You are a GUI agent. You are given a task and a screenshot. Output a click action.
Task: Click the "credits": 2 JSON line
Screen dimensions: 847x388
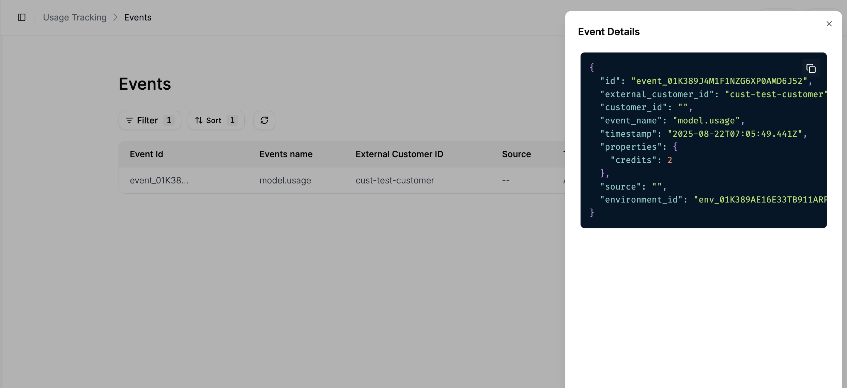tap(641, 160)
